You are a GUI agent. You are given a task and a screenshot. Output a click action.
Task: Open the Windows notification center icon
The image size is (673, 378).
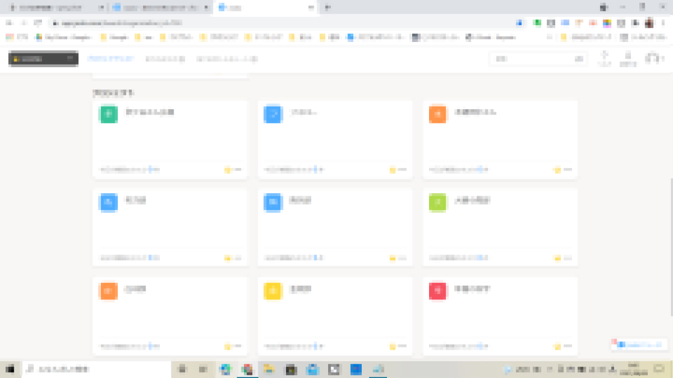click(659, 369)
